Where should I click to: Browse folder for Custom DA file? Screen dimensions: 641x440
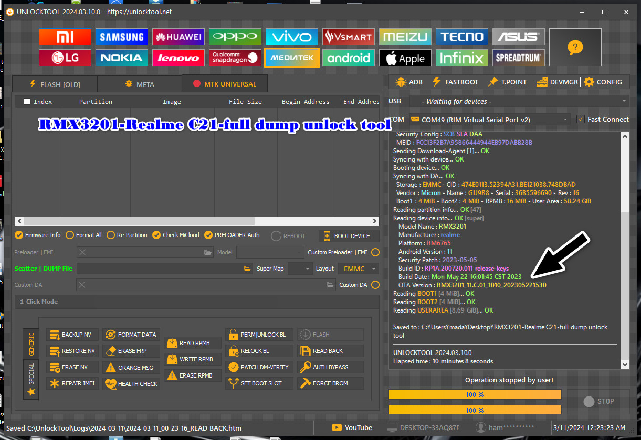point(330,285)
